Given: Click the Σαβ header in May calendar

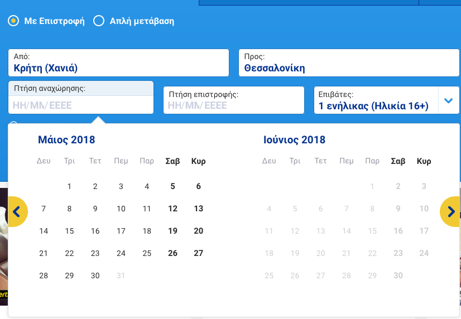Looking at the screenshot, I should (172, 161).
